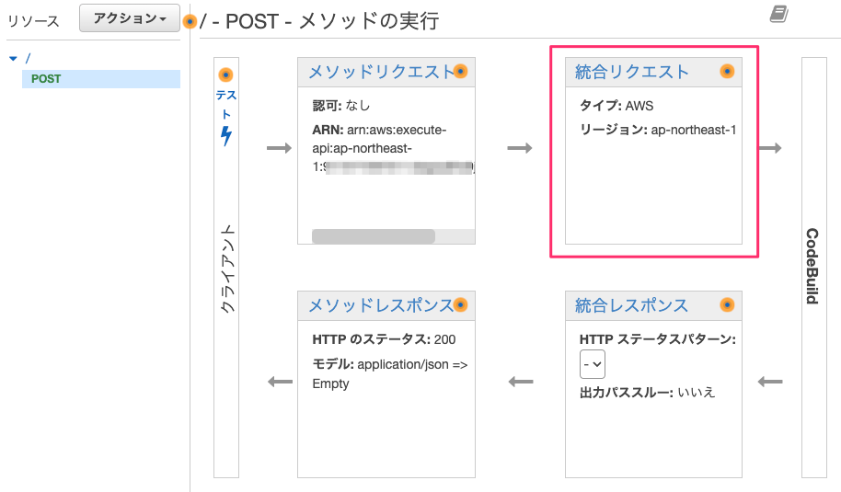
Task: Open the documentation book icon
Action: click(778, 14)
